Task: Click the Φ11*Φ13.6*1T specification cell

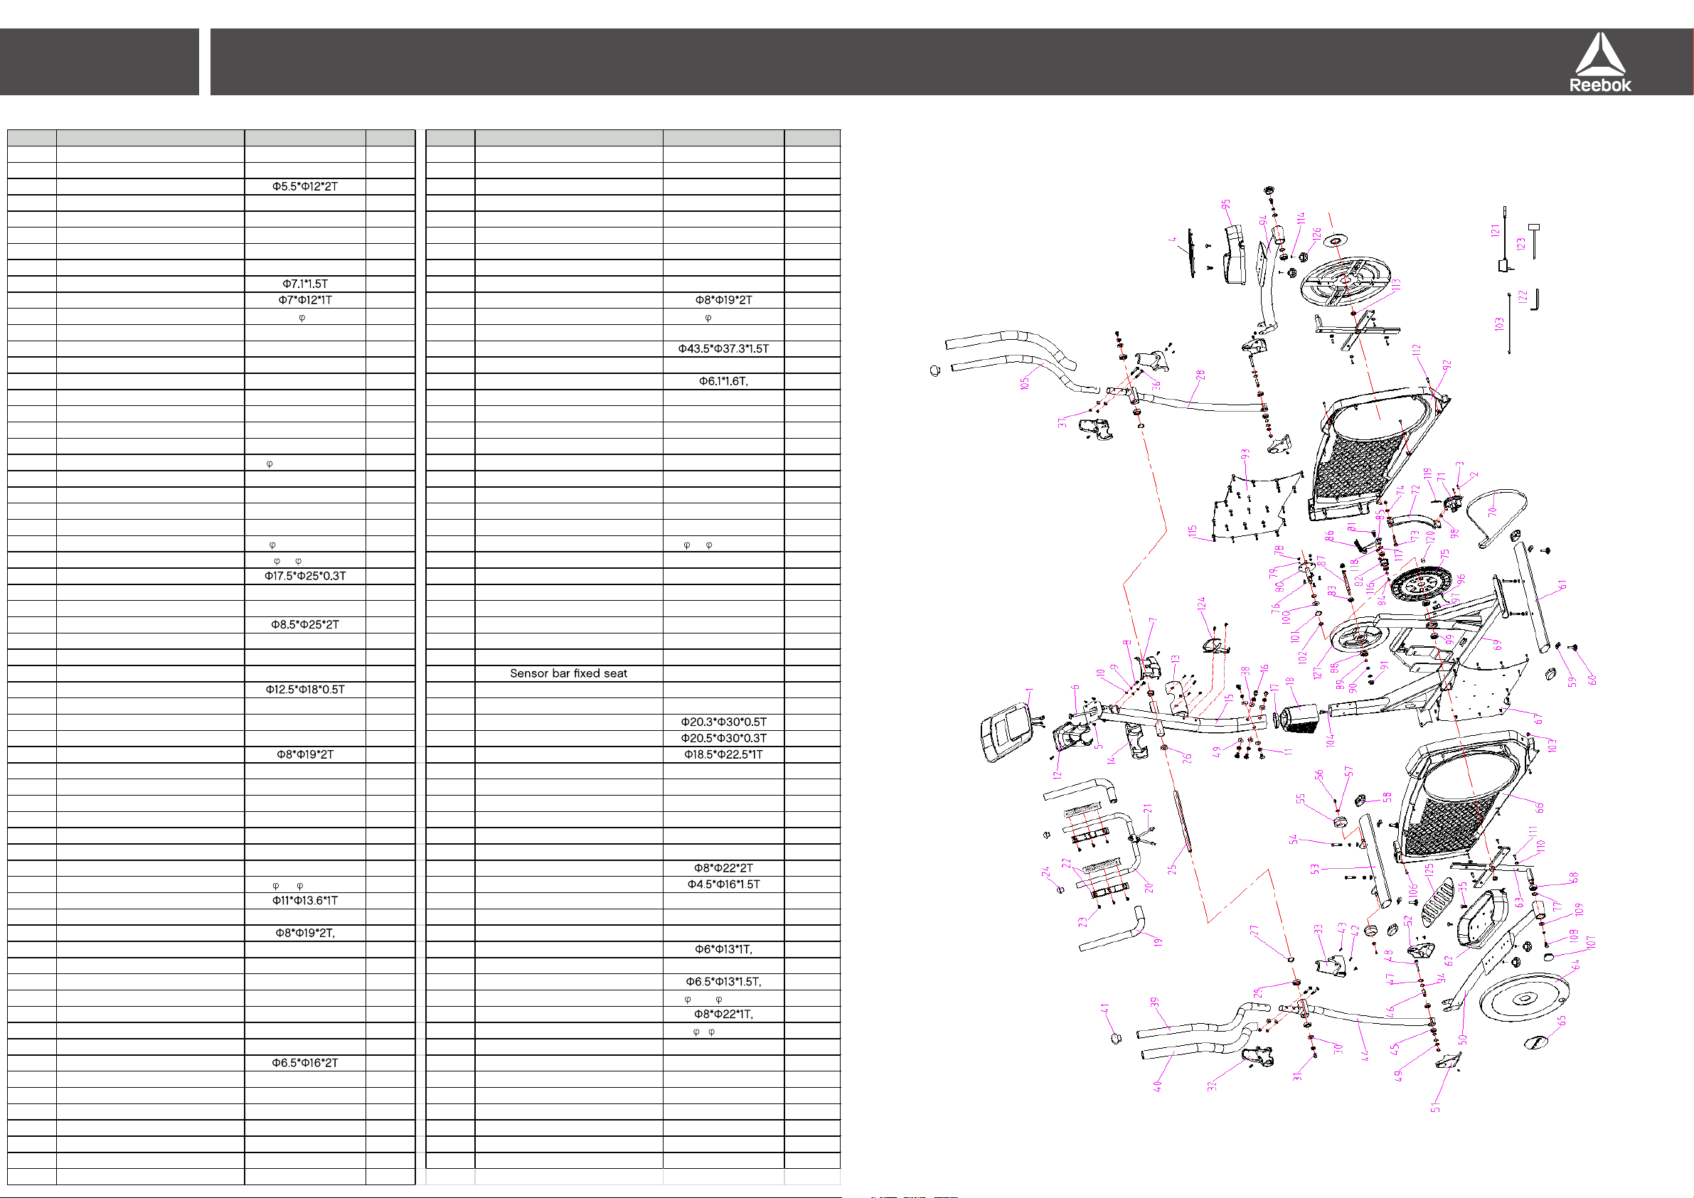Action: click(x=304, y=901)
